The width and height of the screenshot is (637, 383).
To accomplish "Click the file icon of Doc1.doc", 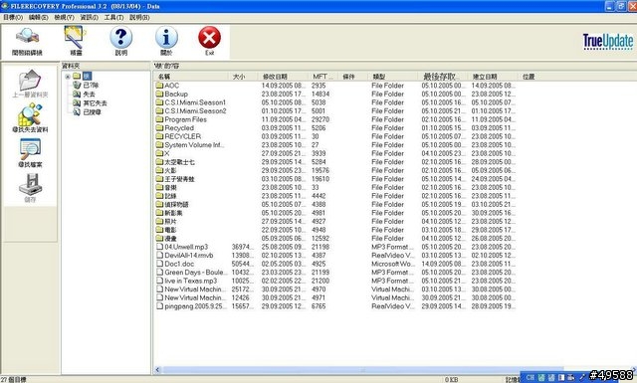I will tap(159, 264).
